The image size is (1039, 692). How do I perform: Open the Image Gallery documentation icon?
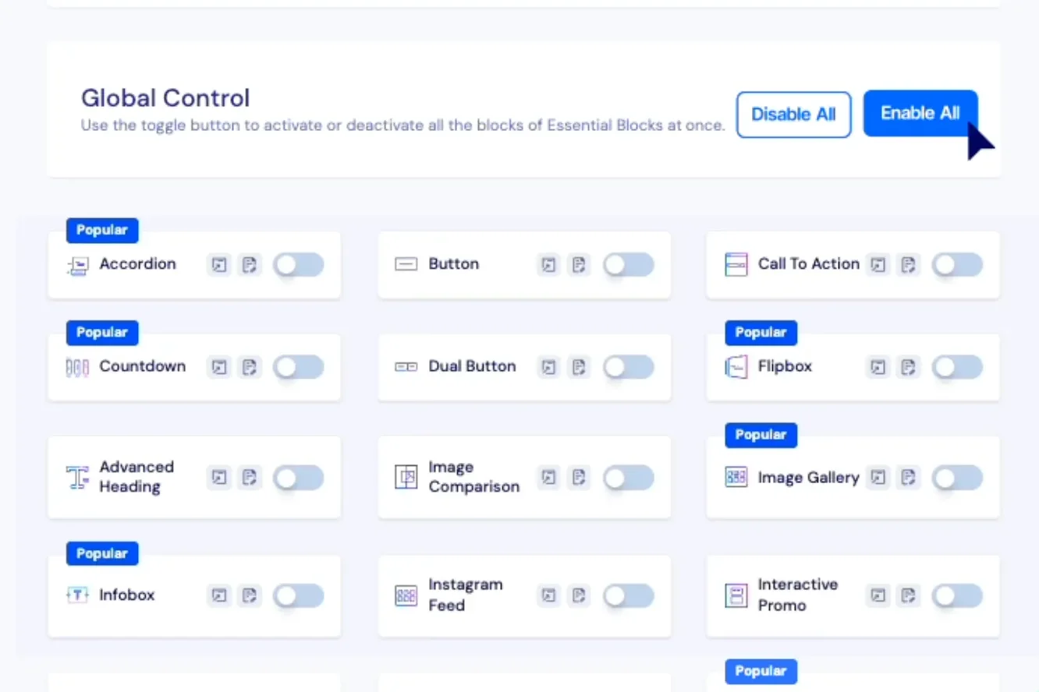(x=908, y=478)
